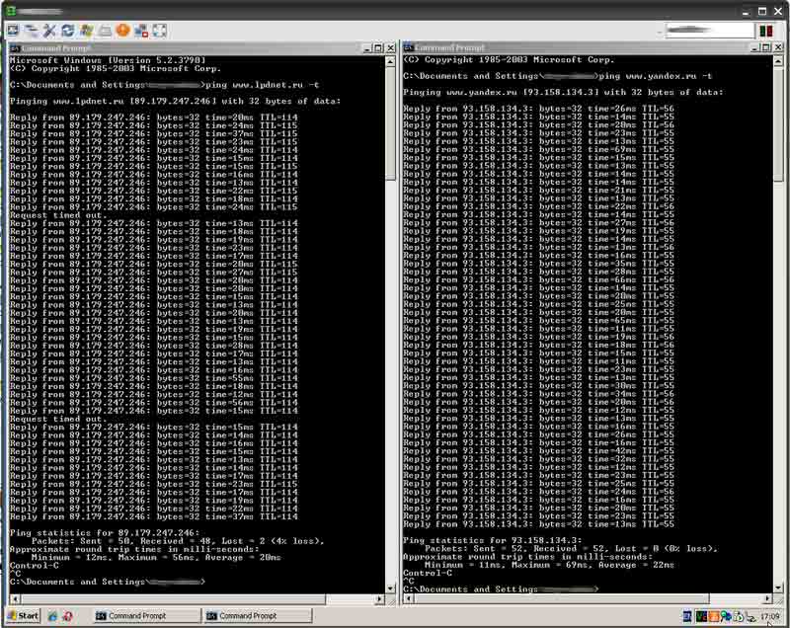Click the "Control-C" line in the right Command Prompt
Screen dimensions: 790x628
click(x=428, y=573)
